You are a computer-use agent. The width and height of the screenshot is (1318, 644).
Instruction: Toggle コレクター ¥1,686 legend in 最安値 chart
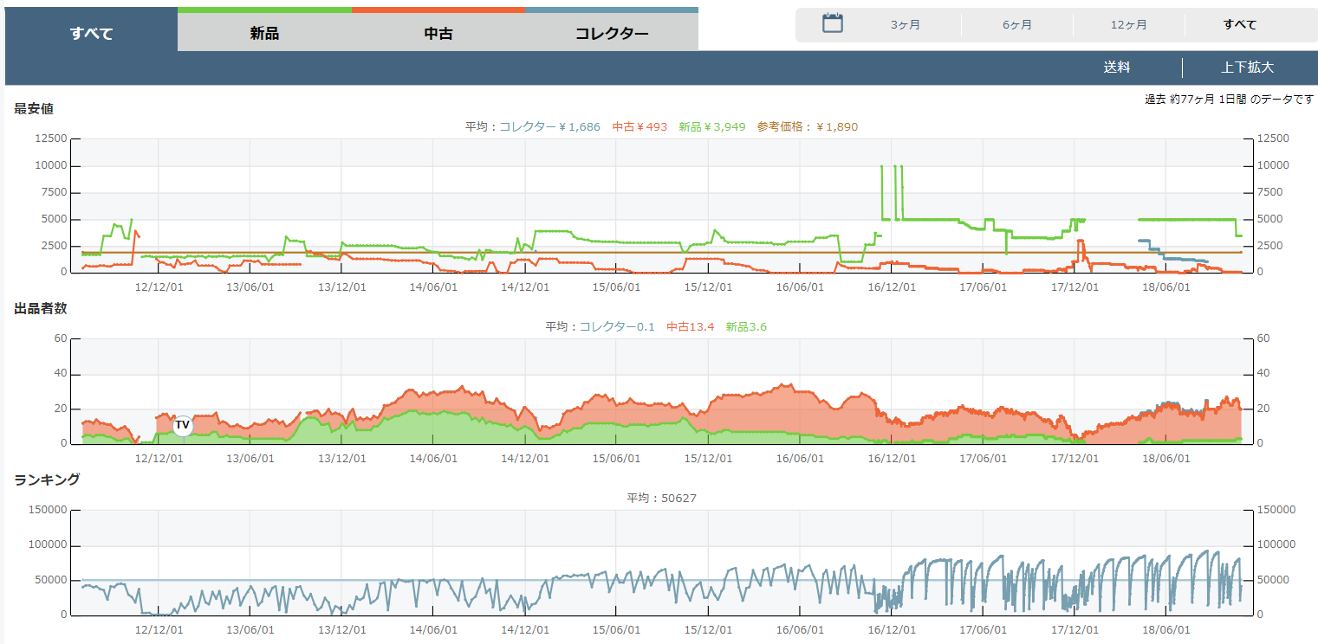549,127
